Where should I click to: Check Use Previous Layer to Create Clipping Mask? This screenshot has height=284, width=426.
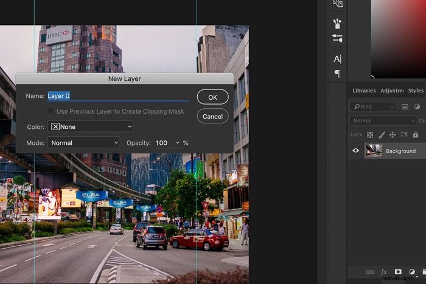click(x=51, y=111)
